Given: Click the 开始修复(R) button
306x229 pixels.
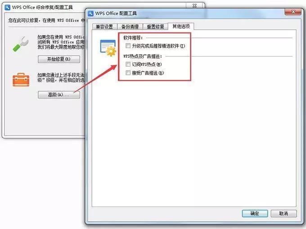Looking at the screenshot, I should (59, 59).
